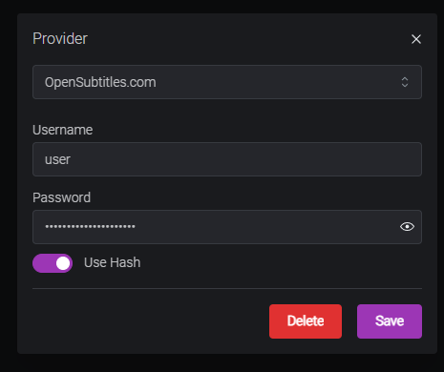
Task: Click on the masked password dots
Action: (90, 227)
